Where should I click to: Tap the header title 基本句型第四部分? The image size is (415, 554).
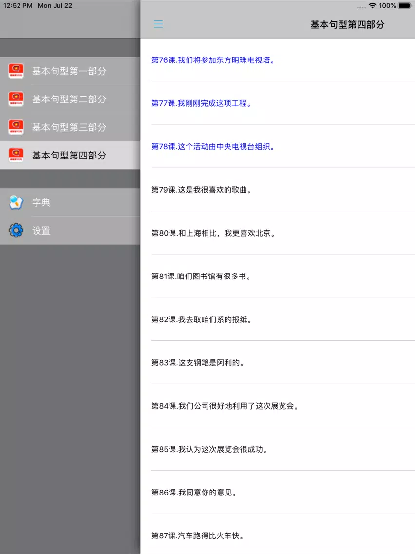(347, 24)
